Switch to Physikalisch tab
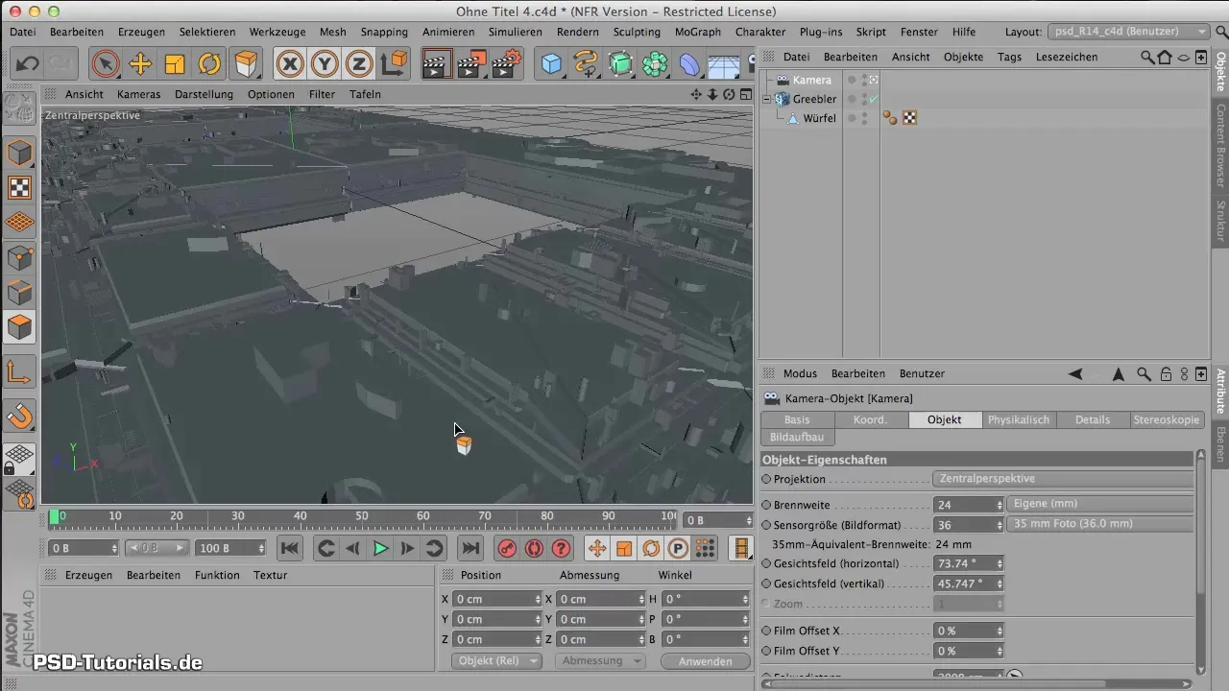 (1019, 419)
